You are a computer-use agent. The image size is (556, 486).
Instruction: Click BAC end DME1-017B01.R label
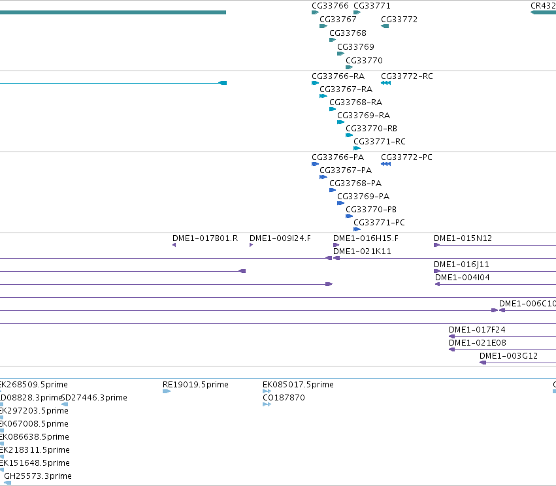[x=205, y=238]
